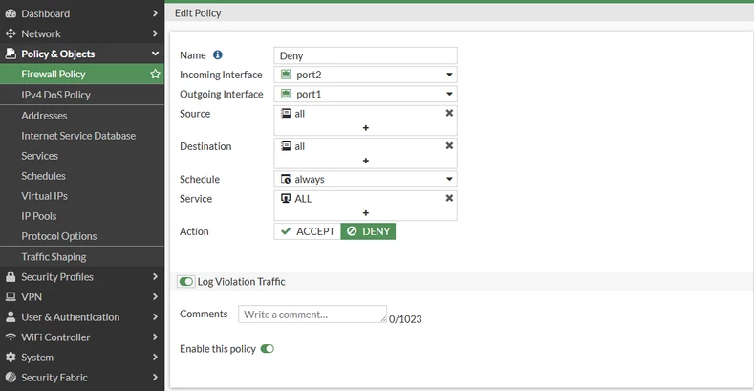Click the Name field containing Deny
The image size is (754, 391).
tap(365, 55)
